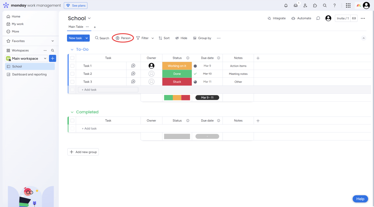
Task: Click the help question mark icon
Action: pos(334,5)
